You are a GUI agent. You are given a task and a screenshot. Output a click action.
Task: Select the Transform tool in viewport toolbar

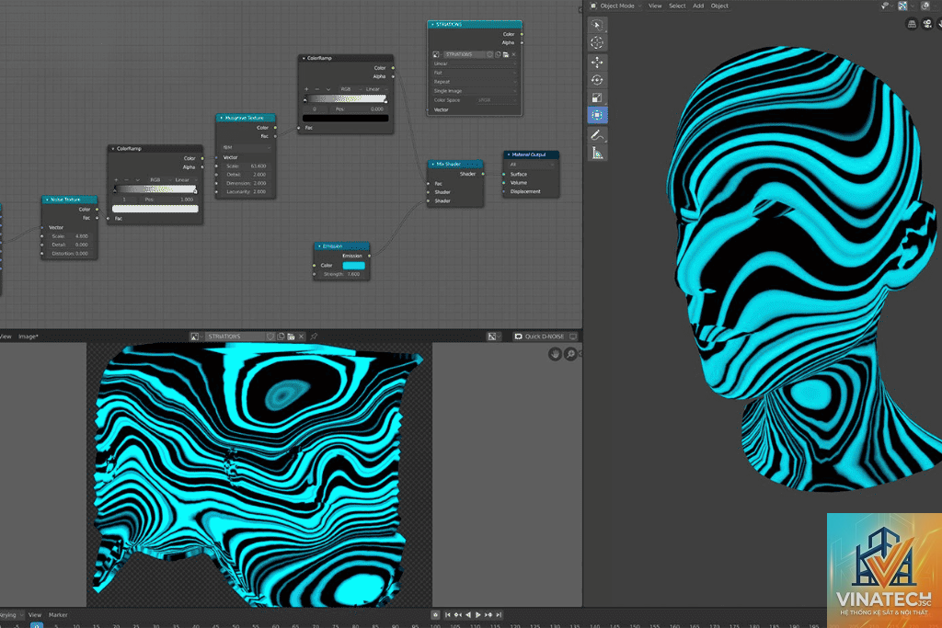point(596,115)
